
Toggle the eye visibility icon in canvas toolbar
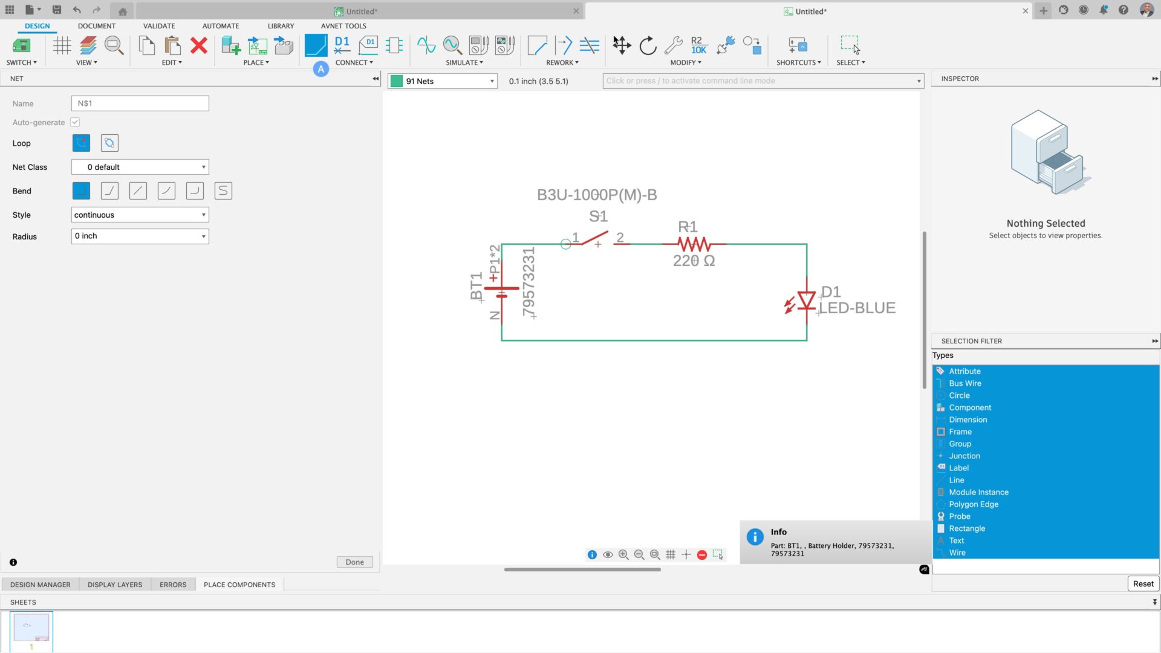pos(608,554)
